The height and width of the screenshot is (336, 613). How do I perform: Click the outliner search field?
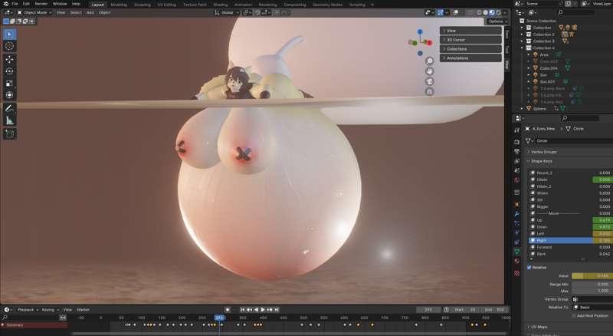577,12
